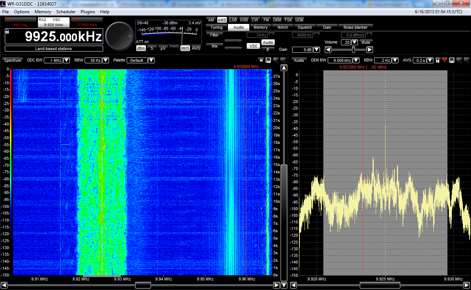Open the Plugins menu

[88, 12]
